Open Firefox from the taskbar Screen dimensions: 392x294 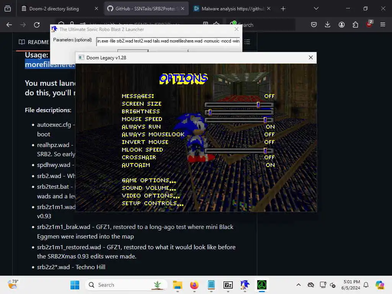tap(194, 285)
